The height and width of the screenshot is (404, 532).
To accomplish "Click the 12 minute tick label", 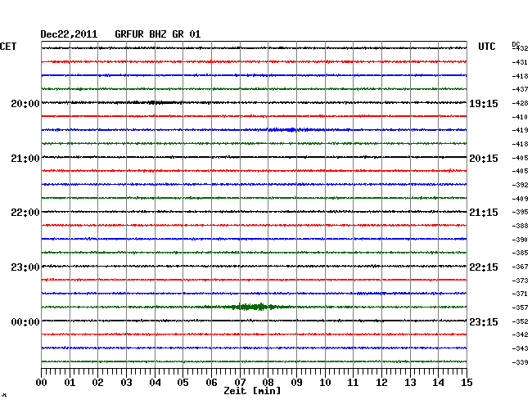I will click(381, 383).
